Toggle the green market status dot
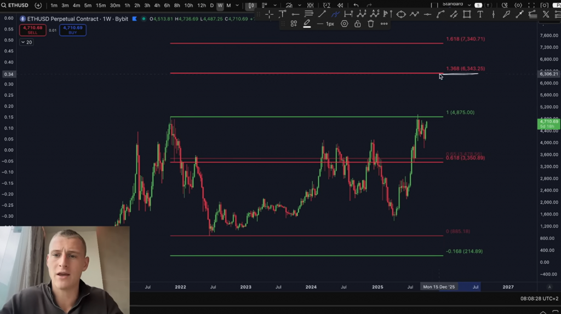Viewport: 561px width, 314px height. pos(144,19)
